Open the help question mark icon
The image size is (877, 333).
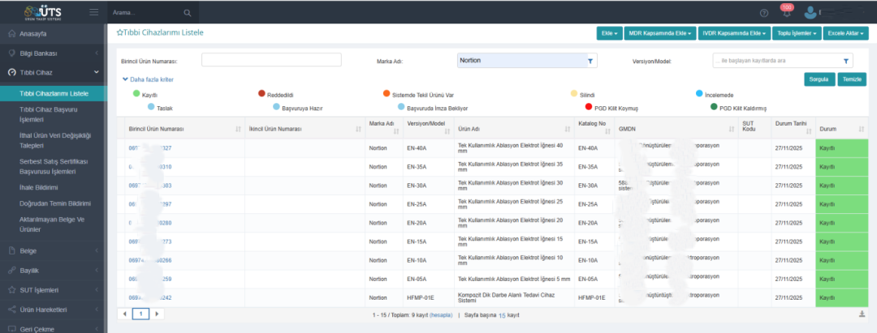point(764,13)
